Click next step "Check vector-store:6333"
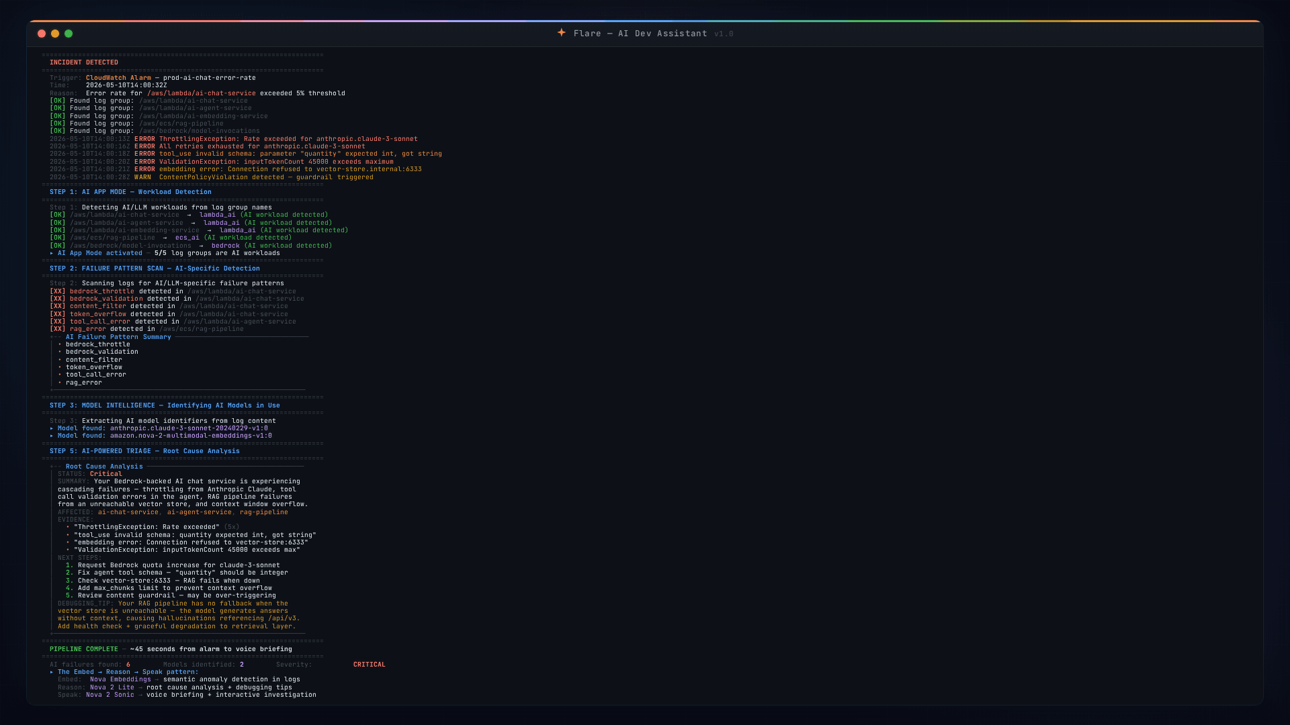Image resolution: width=1290 pixels, height=725 pixels. 169,581
